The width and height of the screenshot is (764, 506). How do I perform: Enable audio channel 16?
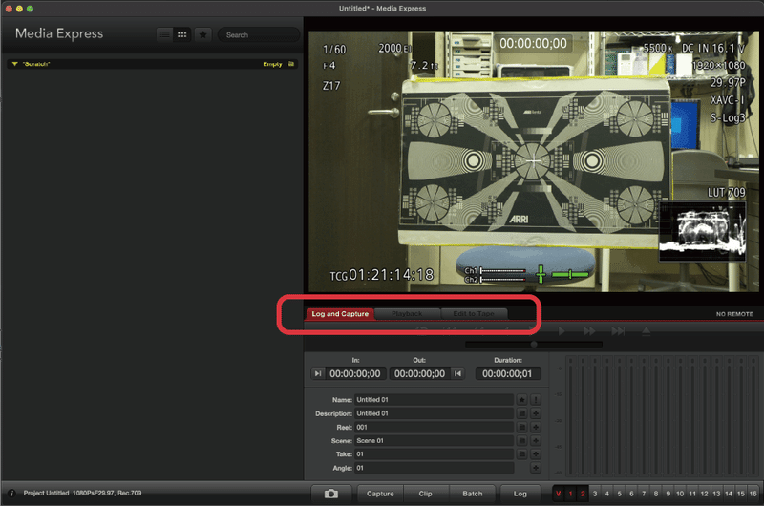coord(753,494)
